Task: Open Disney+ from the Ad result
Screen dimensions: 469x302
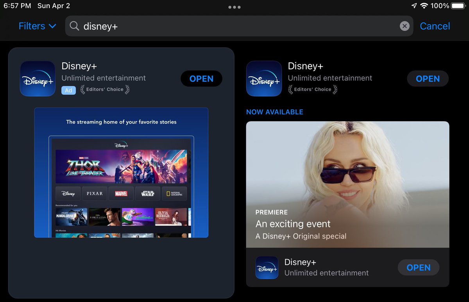Action: tap(201, 79)
